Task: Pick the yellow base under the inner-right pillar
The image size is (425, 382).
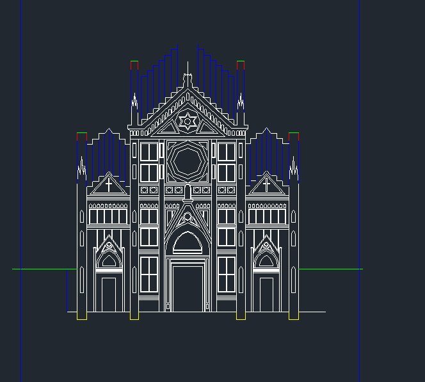Action: (241, 316)
